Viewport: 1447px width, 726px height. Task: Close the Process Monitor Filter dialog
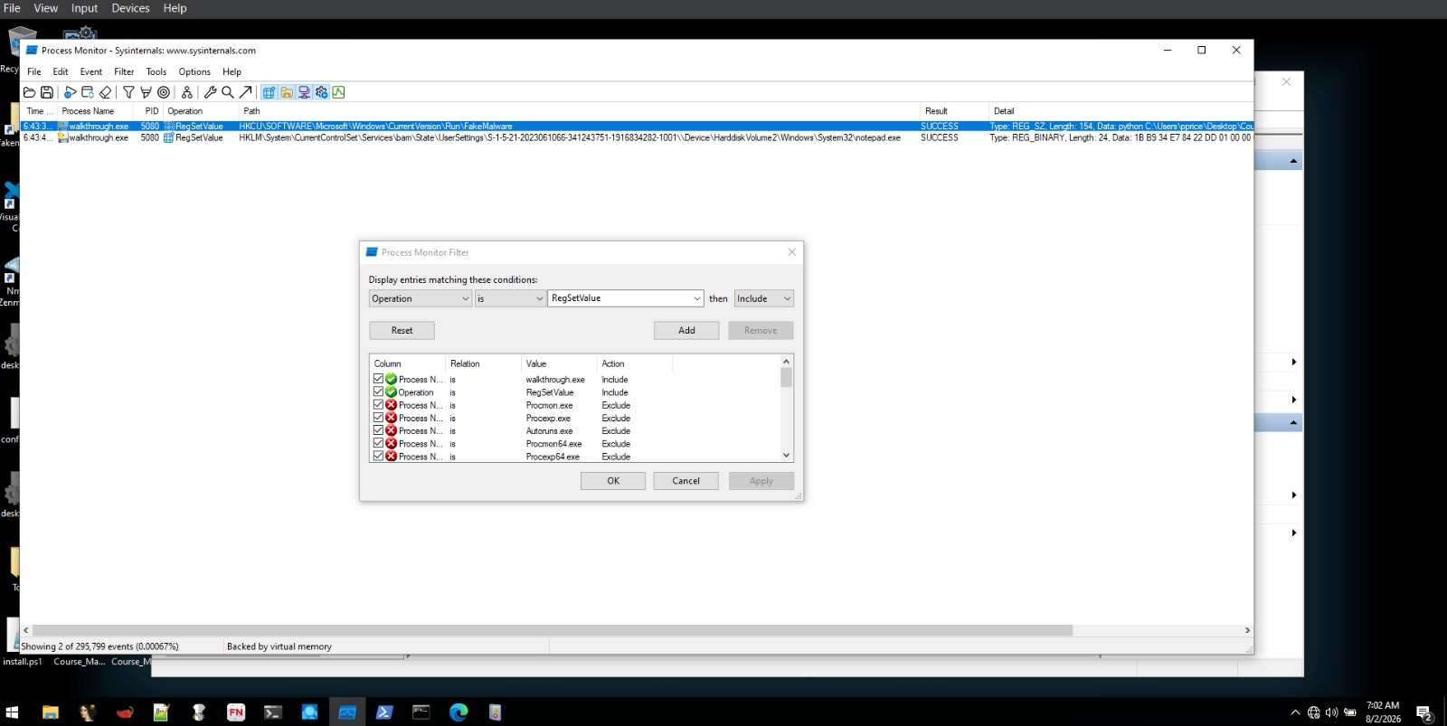(x=792, y=252)
